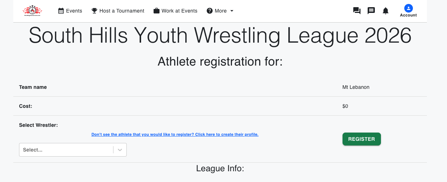447x182 pixels.
Task: Click the calendar icon beside Events
Action: pos(61,11)
